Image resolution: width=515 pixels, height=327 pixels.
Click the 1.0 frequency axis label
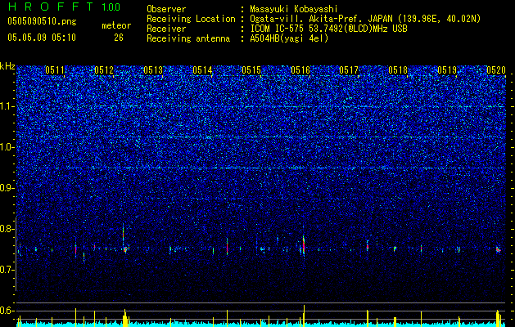7,148
